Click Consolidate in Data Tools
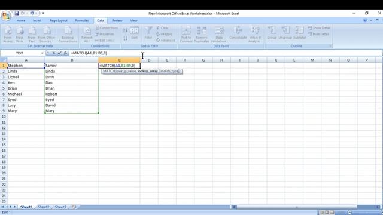This screenshot has width=383, height=215. (238, 33)
